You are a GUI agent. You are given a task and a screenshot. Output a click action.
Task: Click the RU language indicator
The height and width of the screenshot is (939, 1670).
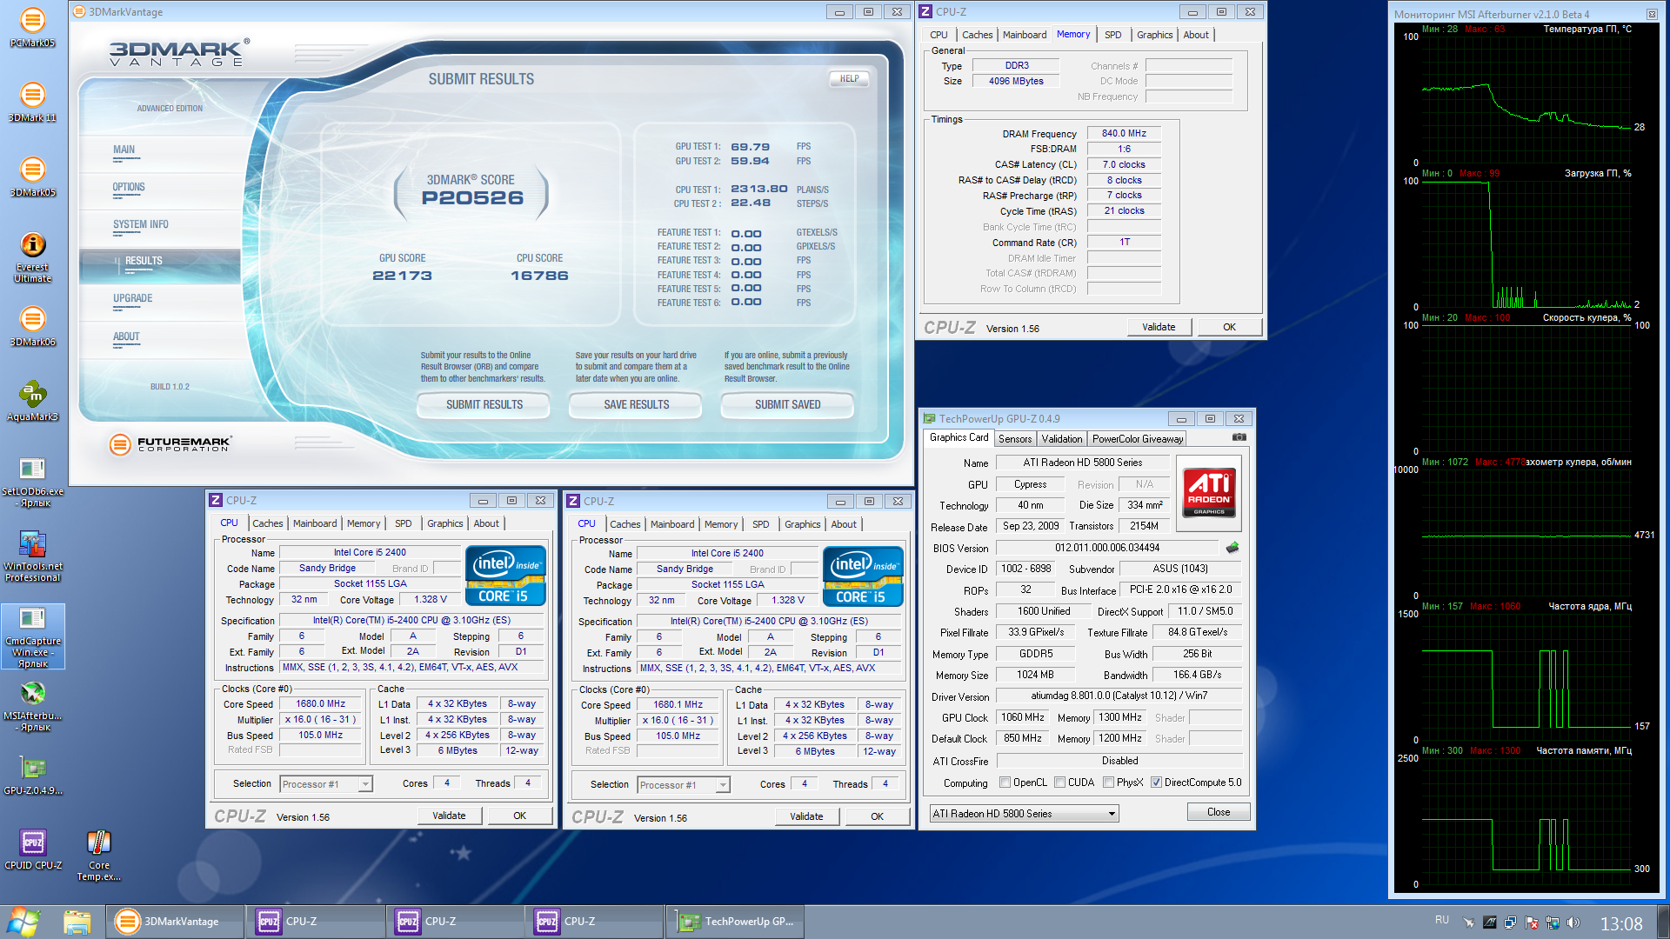[1442, 920]
